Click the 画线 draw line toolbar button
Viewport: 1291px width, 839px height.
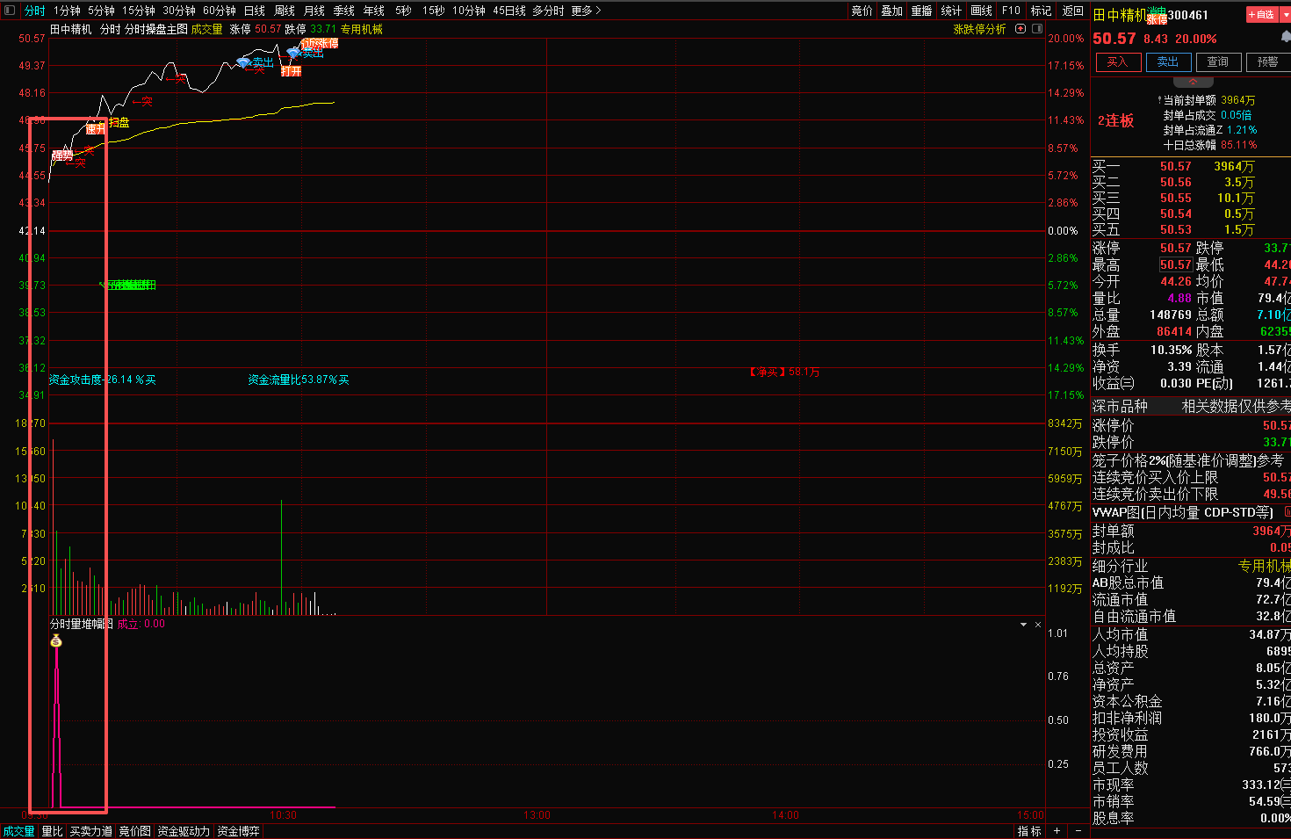pos(982,11)
